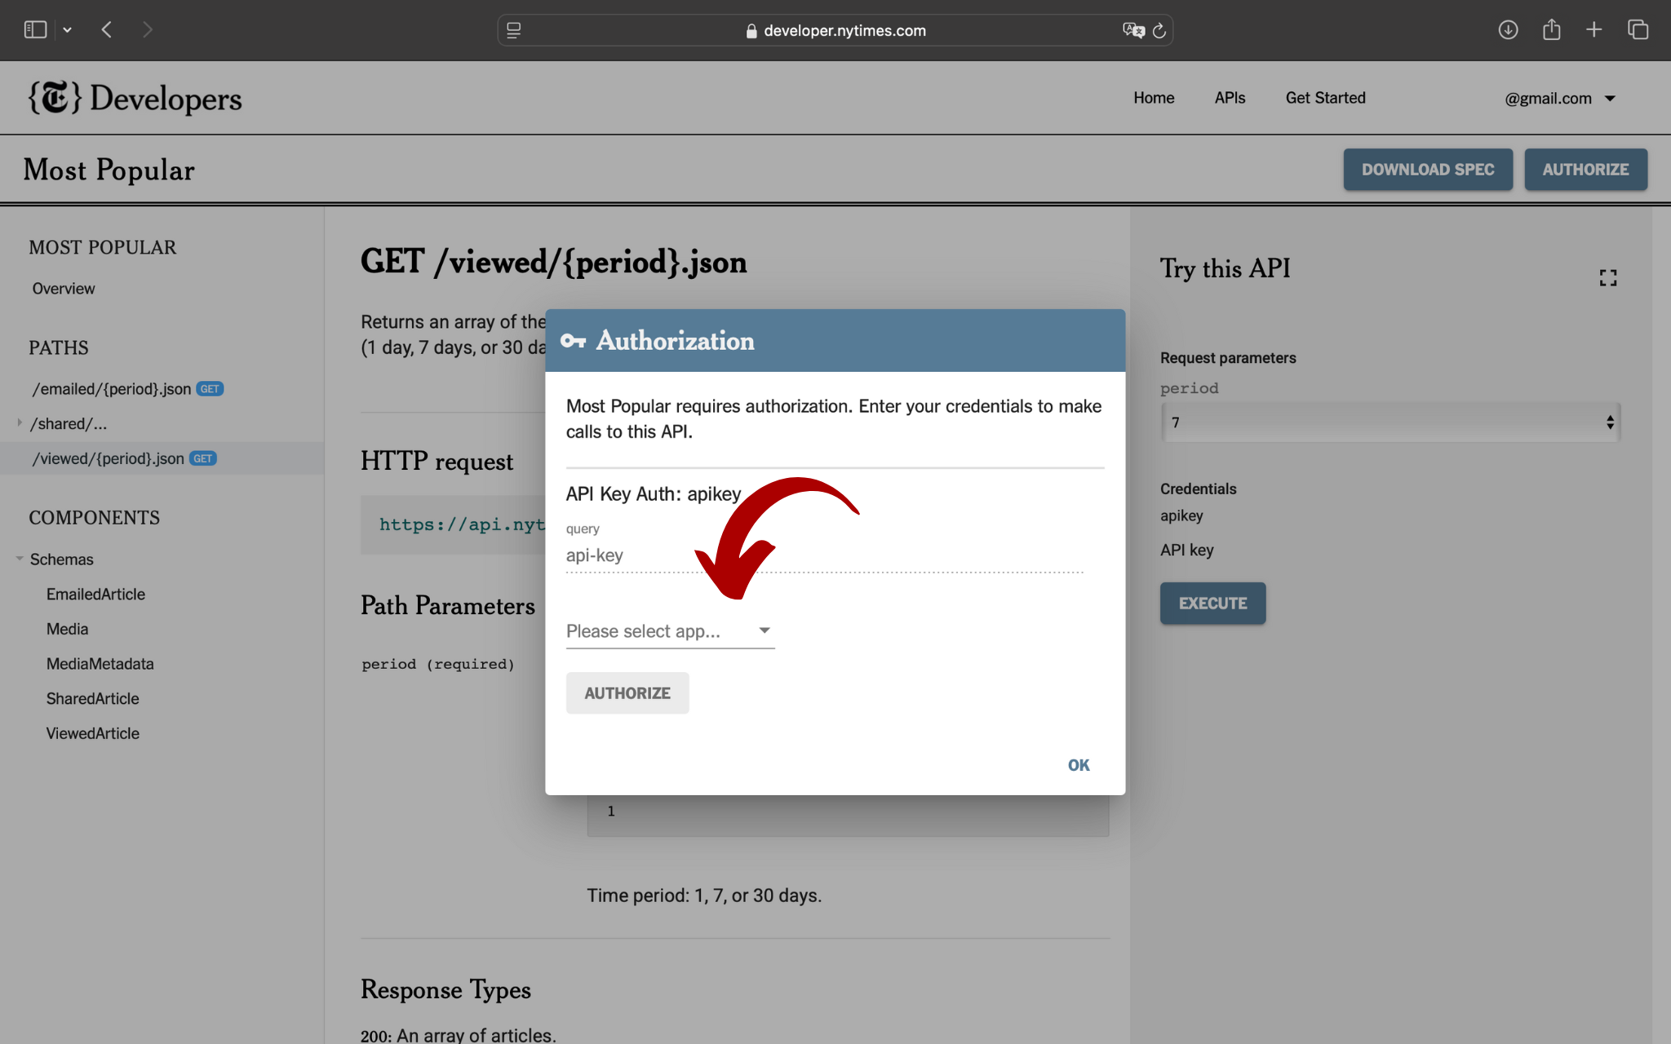Click the 'Credentials' label
The image size is (1671, 1044).
click(1198, 489)
